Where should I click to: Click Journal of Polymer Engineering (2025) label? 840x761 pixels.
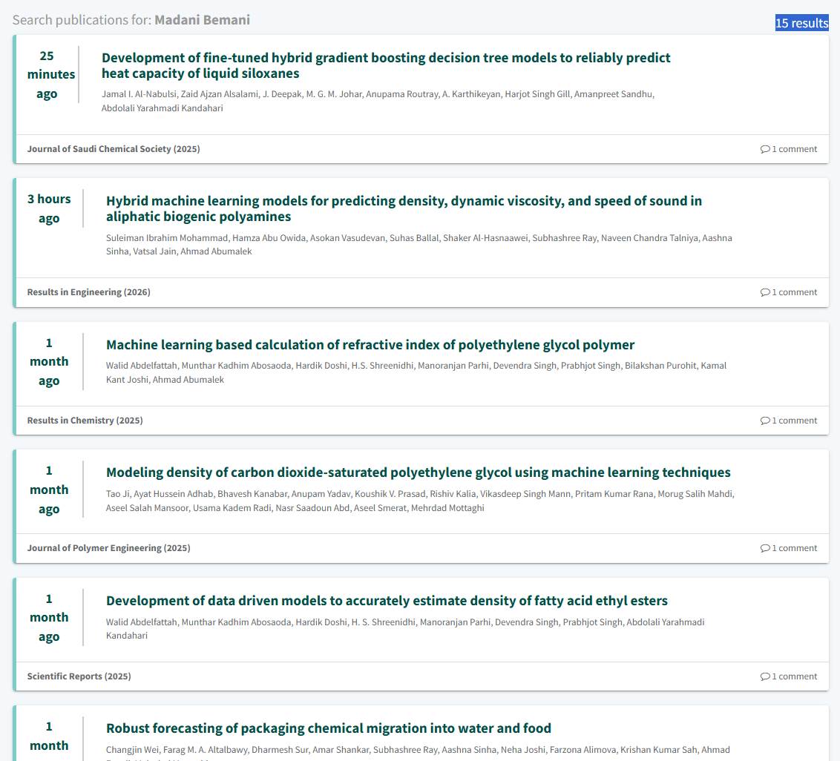click(x=108, y=548)
